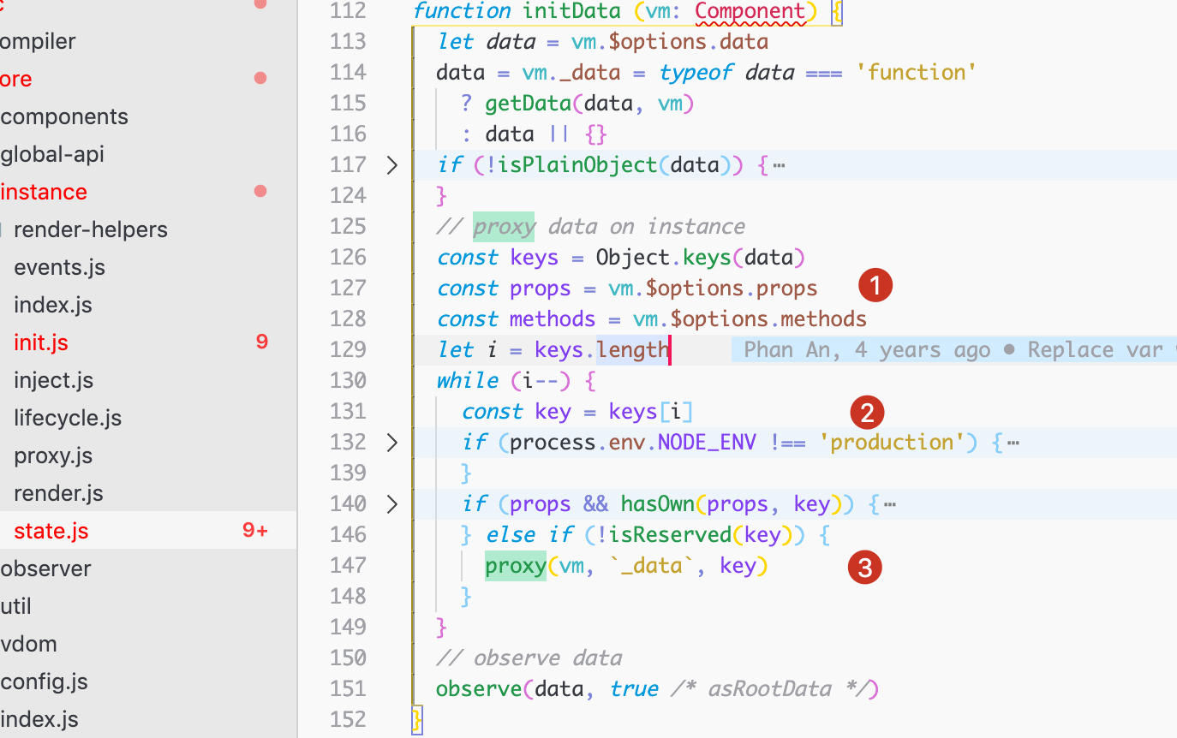This screenshot has height=738, width=1177.
Task: Open render.js file
Action: (x=58, y=493)
